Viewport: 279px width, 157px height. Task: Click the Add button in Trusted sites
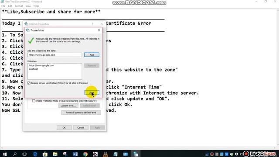[x=92, y=55]
